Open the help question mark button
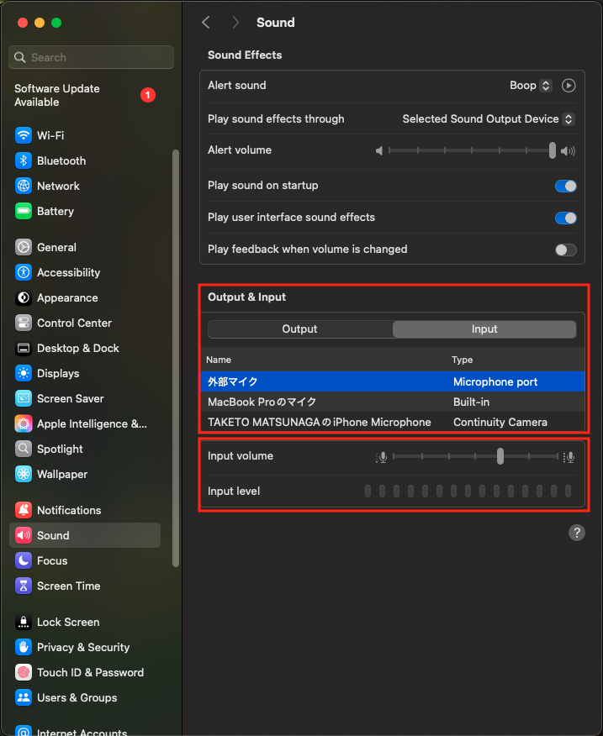 [x=576, y=533]
